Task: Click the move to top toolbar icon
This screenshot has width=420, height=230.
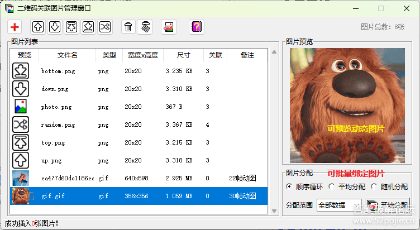Action: [71, 26]
